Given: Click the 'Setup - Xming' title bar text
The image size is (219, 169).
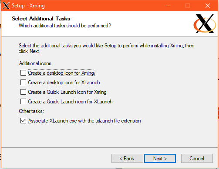Looking at the screenshot, I should (28, 6).
